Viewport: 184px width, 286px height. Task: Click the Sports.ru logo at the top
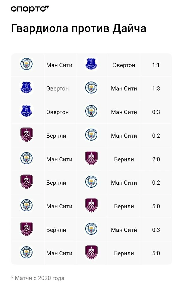tap(30, 9)
